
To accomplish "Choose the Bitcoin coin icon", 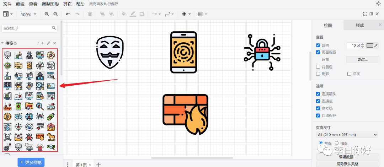I will [x=7, y=117].
